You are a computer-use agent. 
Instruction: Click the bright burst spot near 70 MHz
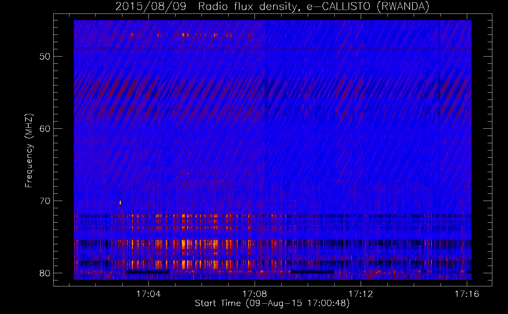pos(120,202)
